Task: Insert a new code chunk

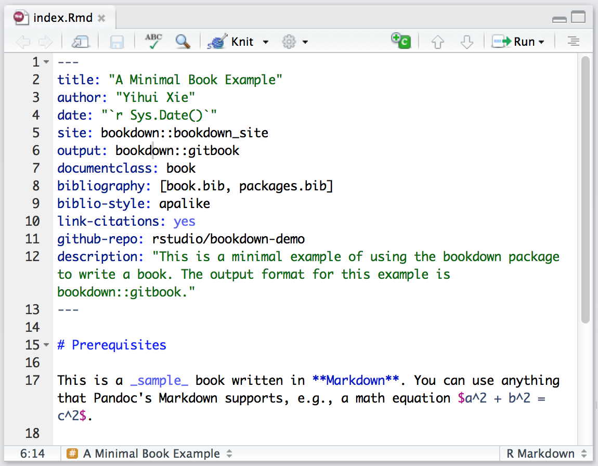Action: [x=401, y=41]
